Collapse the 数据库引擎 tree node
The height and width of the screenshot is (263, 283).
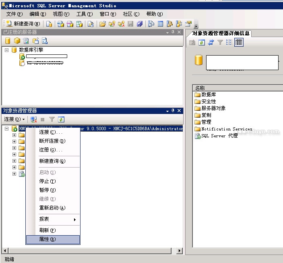click(x=7, y=50)
